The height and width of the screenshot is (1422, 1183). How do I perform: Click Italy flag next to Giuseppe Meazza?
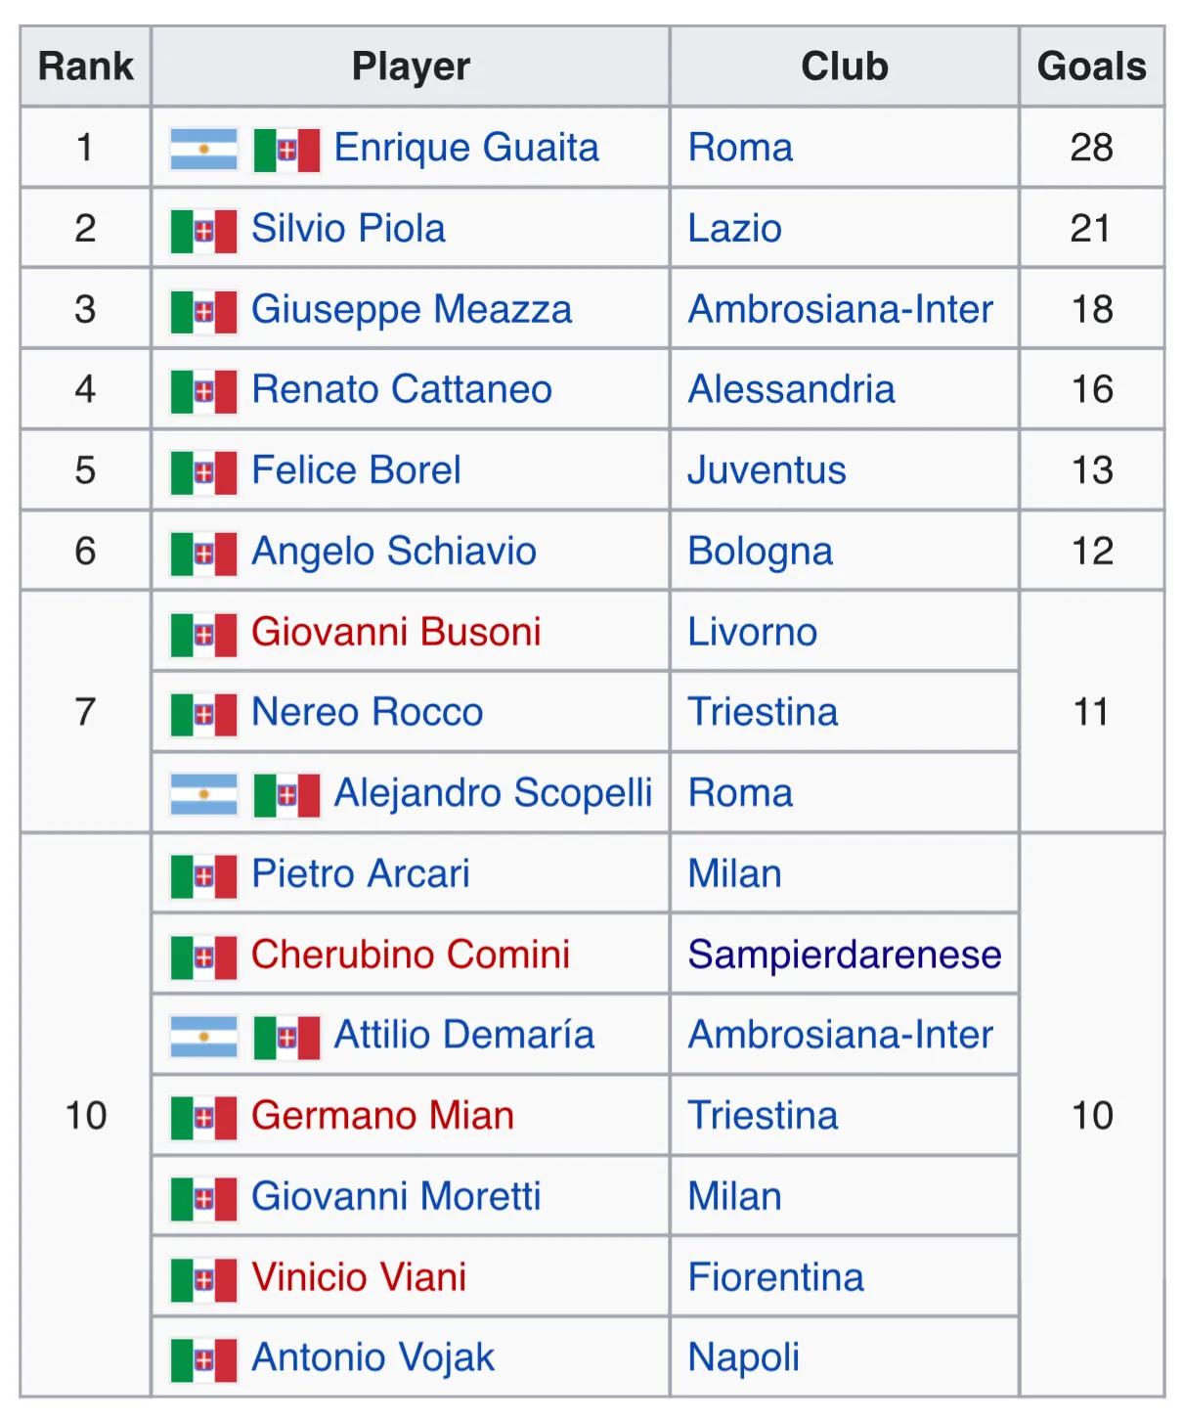[x=203, y=312]
